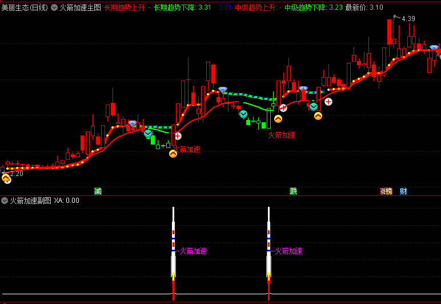441x304 pixels.
Task: Select the 火箭加速主图 indicator name
Action: pyautogui.click(x=80, y=7)
